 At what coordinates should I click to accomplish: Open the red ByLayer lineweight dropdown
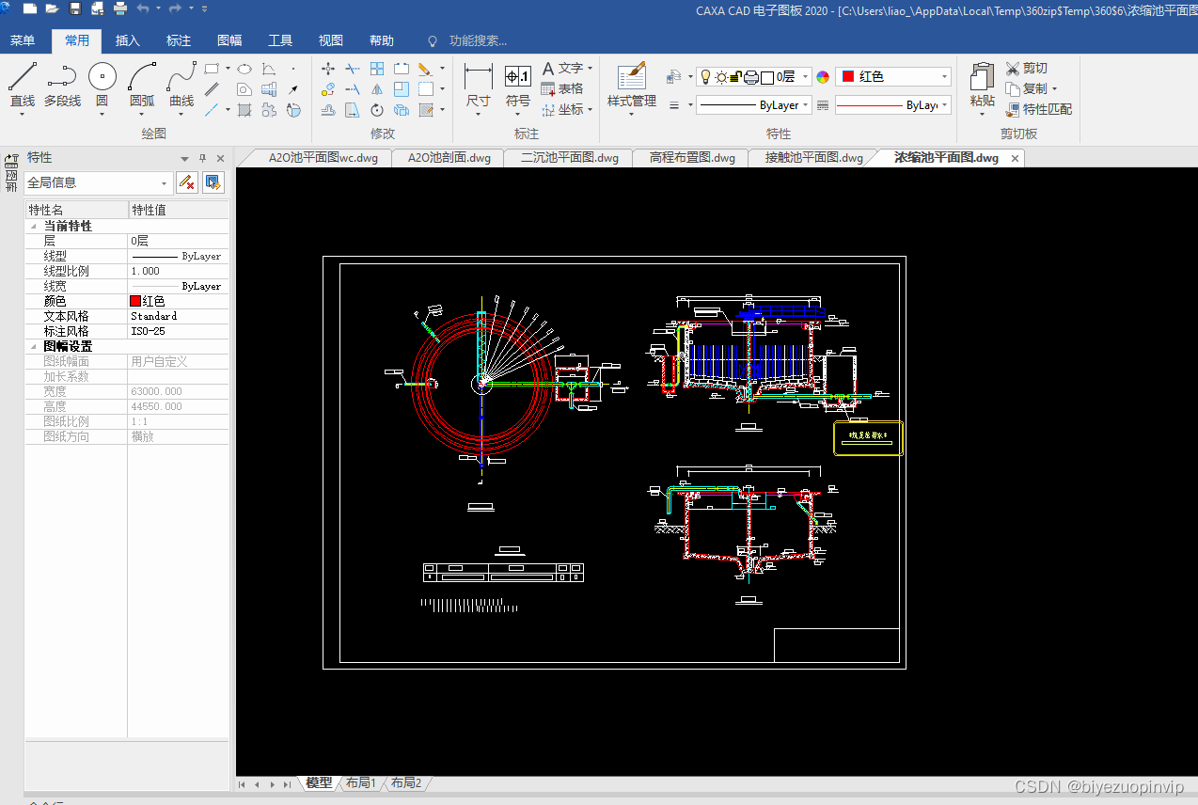point(945,105)
